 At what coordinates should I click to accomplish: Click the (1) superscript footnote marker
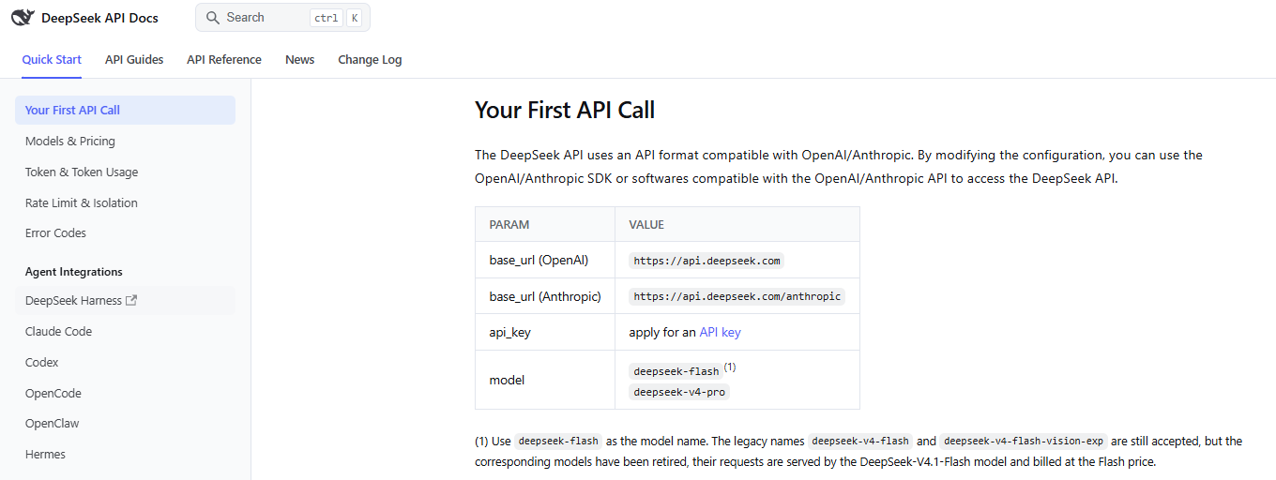pyautogui.click(x=730, y=367)
